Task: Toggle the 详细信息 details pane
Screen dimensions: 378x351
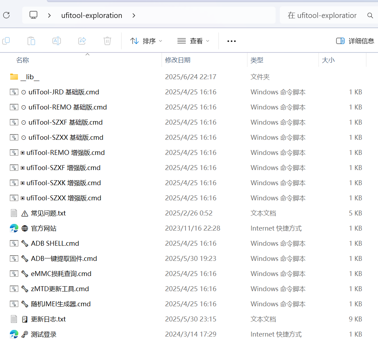Action: pyautogui.click(x=355, y=41)
